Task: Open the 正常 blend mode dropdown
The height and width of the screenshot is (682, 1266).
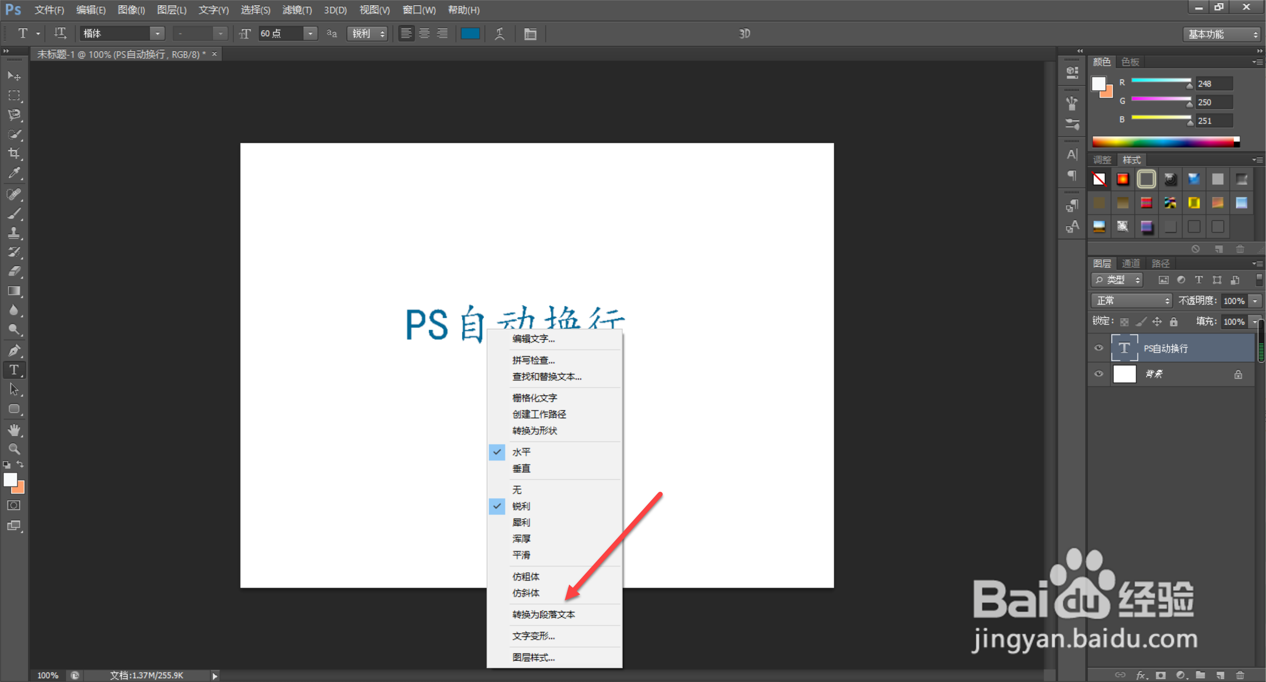Action: [1131, 300]
